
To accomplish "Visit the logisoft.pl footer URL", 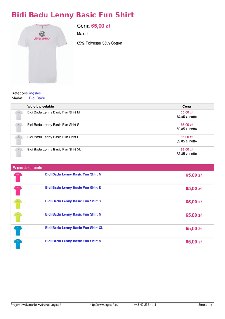I will coord(104,305).
